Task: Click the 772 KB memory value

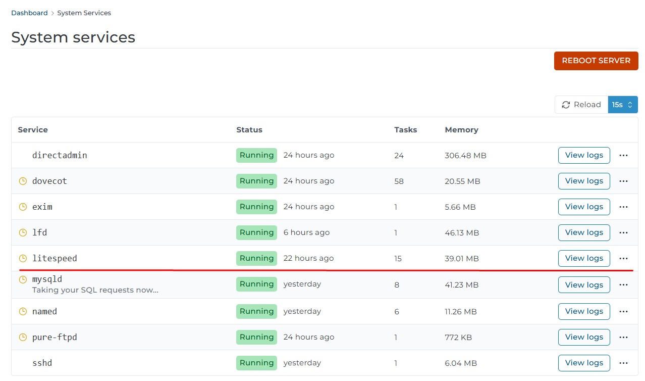Action: click(x=458, y=338)
